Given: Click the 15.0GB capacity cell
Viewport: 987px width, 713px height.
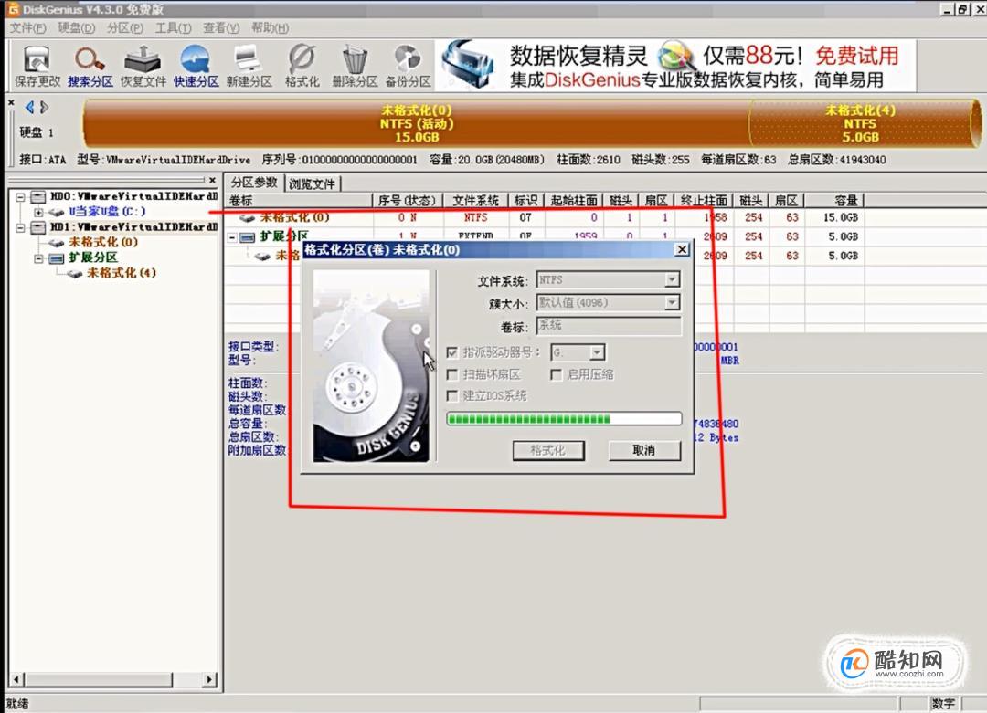Looking at the screenshot, I should [841, 217].
